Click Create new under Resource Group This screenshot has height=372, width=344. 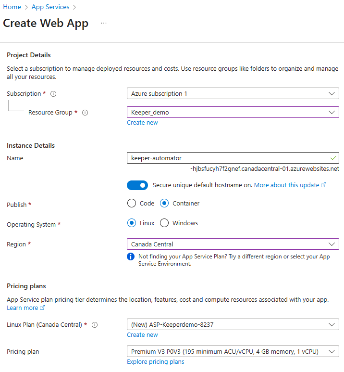tap(142, 123)
